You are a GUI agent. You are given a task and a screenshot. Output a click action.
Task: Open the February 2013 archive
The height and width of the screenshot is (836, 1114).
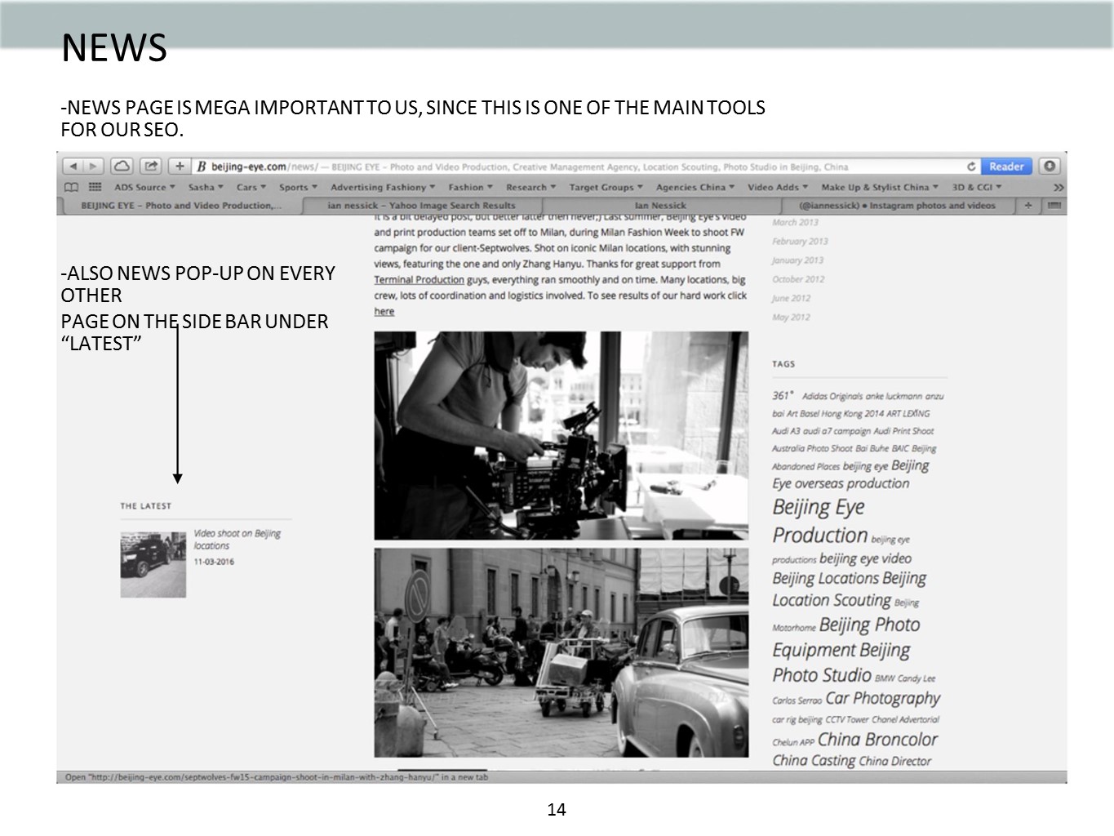click(x=800, y=242)
